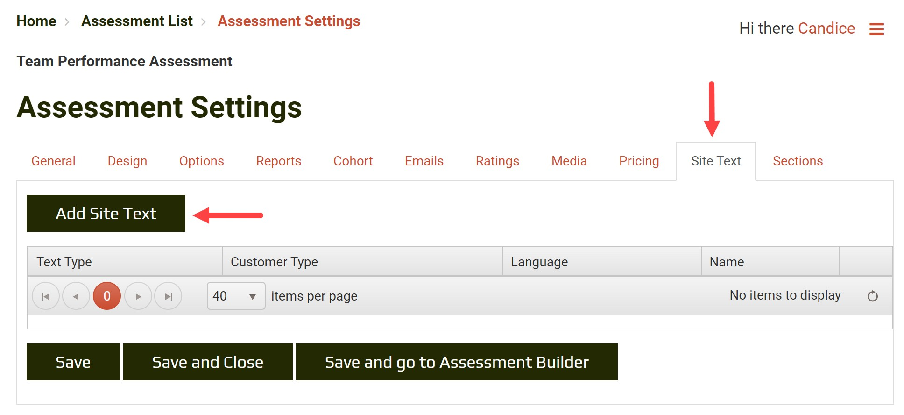The width and height of the screenshot is (904, 415).
Task: Open the hamburger menu icon
Action: (876, 29)
